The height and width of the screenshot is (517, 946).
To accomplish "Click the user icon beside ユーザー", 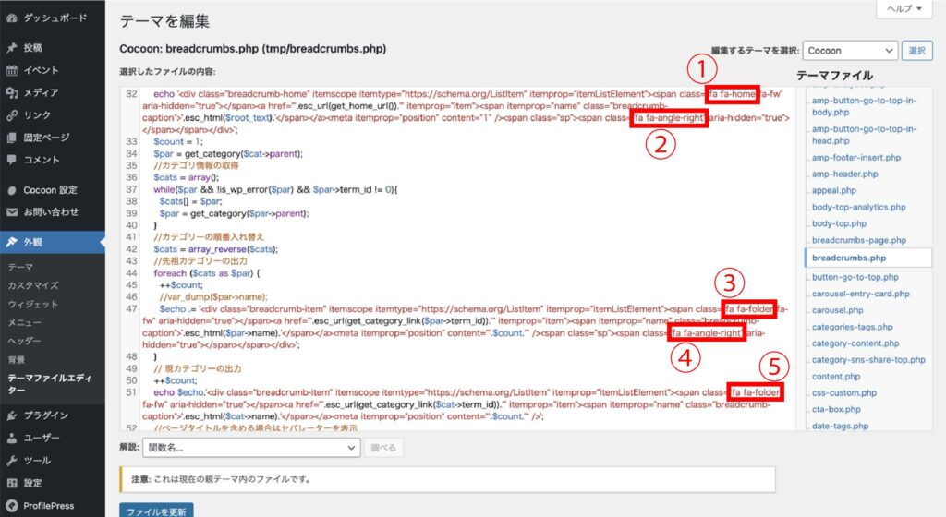I will pyautogui.click(x=11, y=438).
